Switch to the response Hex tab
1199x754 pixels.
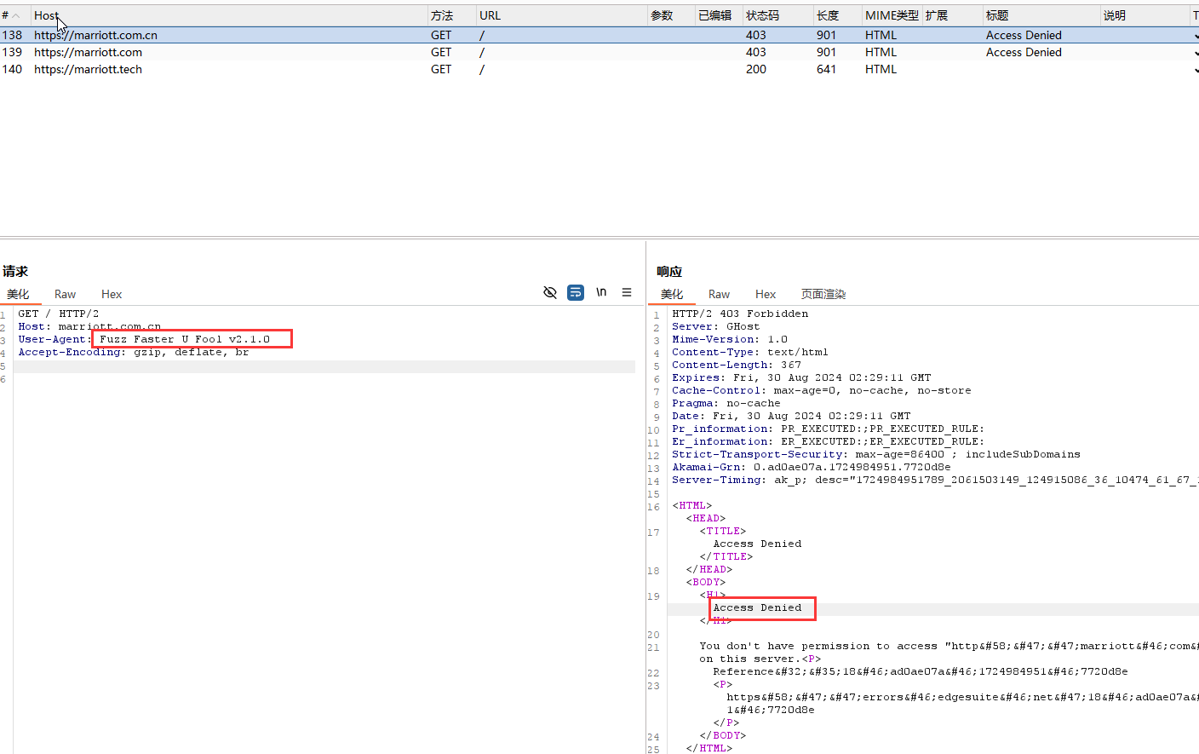766,294
